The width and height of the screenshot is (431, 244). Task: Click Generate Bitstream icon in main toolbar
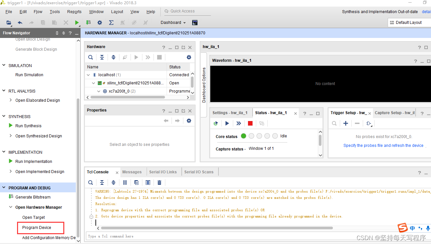88,23
